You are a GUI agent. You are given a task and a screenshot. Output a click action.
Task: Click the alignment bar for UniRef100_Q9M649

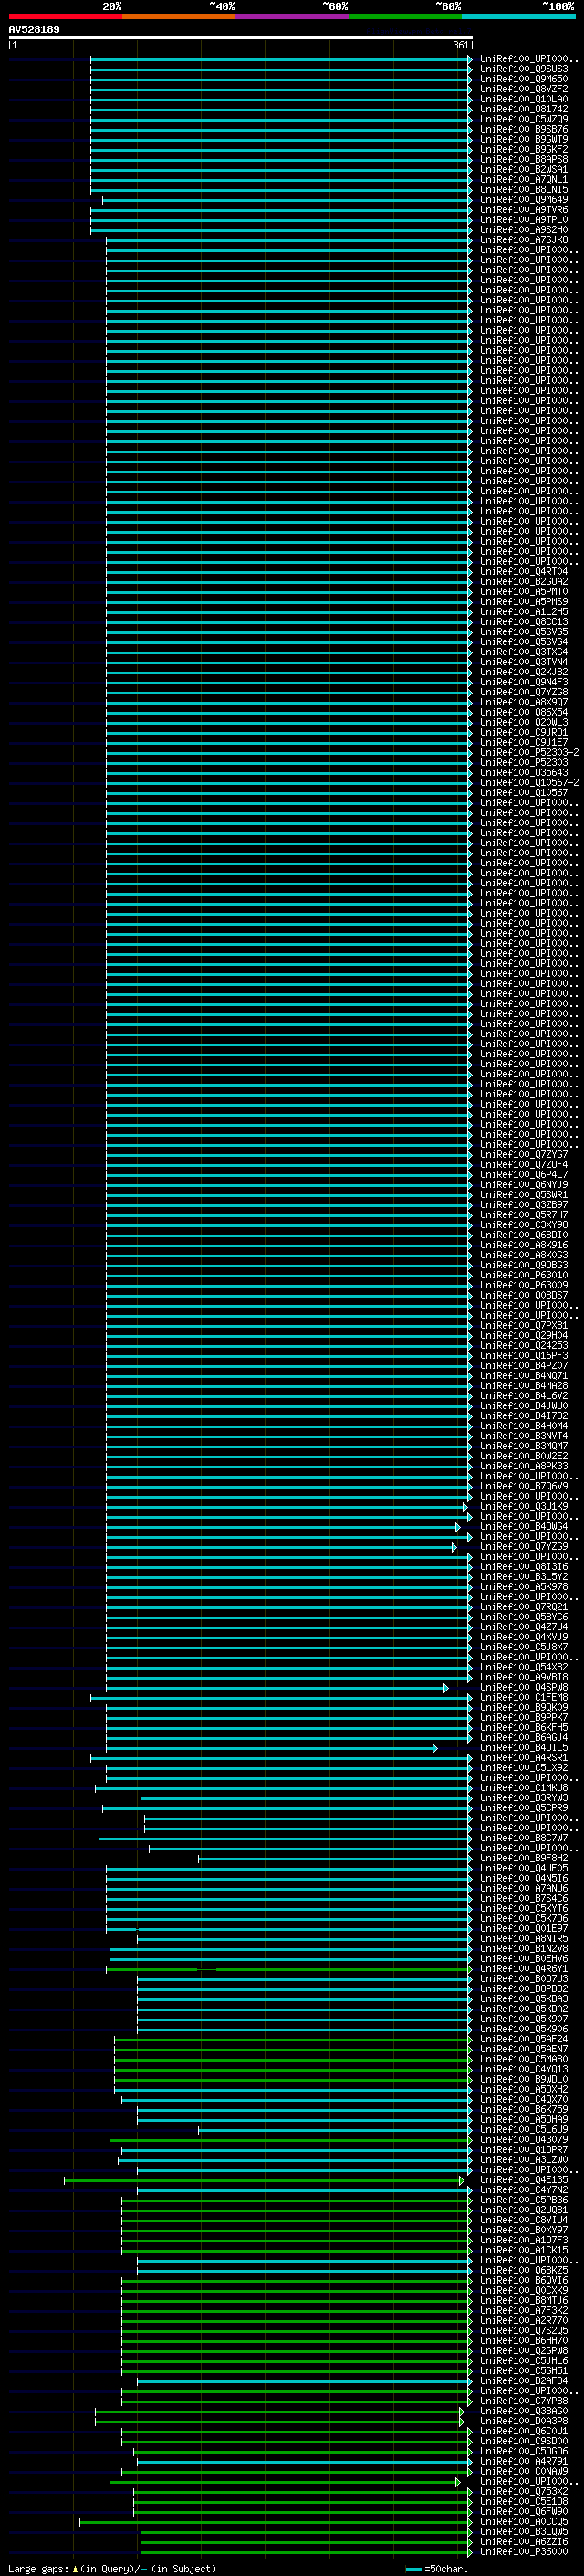tap(287, 200)
